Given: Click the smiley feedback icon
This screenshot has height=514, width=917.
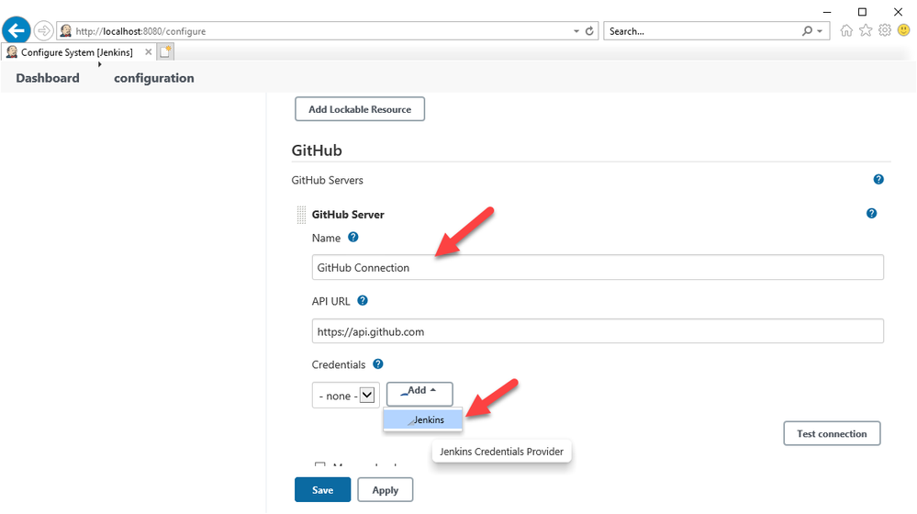Looking at the screenshot, I should 903,30.
